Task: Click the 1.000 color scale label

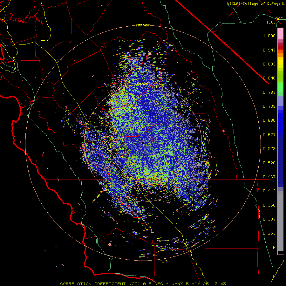Action: point(269,36)
